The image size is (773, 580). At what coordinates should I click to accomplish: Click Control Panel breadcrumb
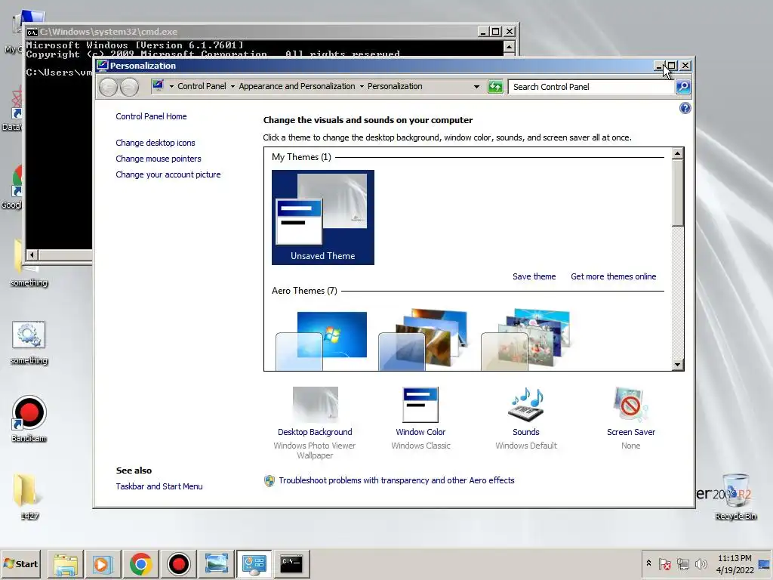[x=202, y=86]
